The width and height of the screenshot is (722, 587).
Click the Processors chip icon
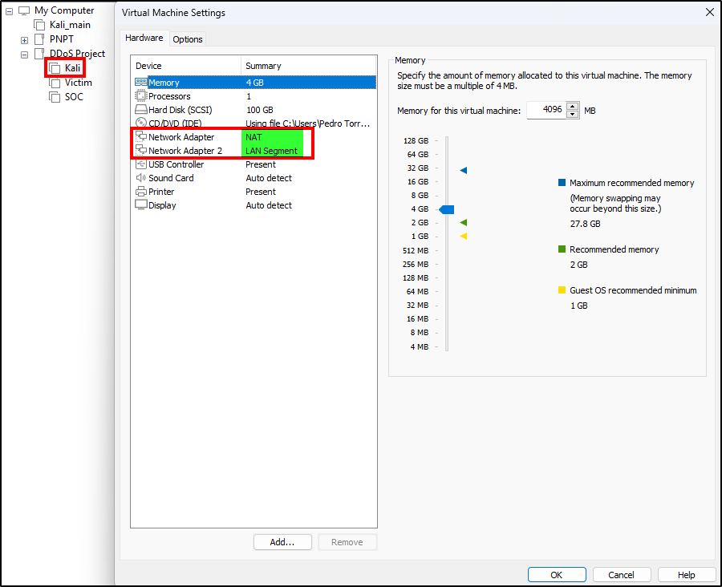pos(141,96)
